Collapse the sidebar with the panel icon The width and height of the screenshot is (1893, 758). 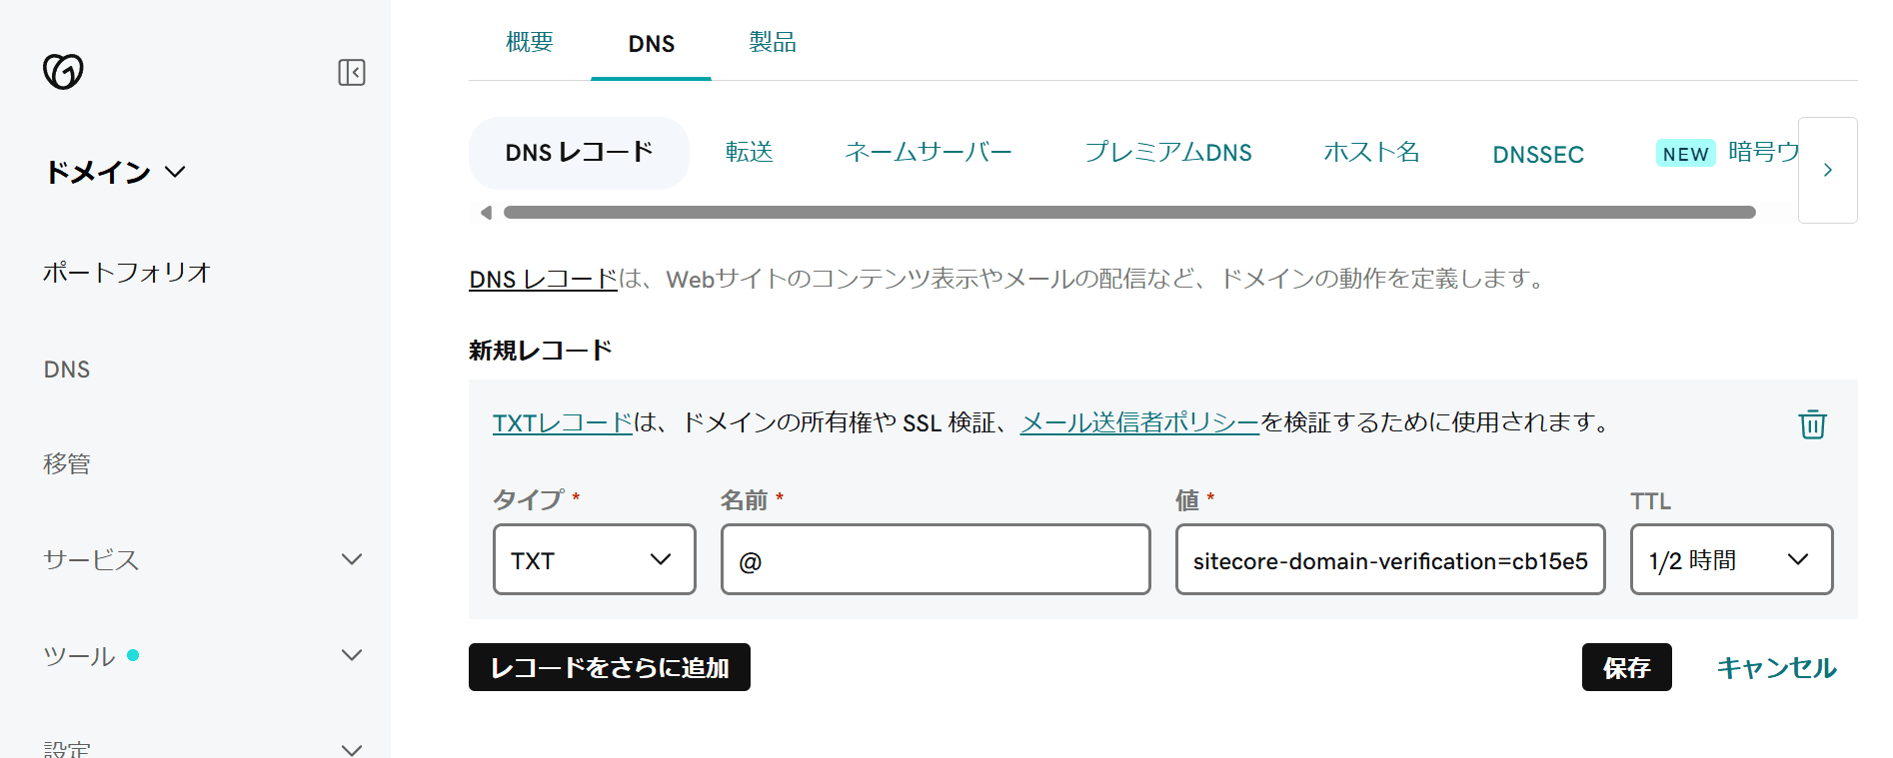pos(351,72)
